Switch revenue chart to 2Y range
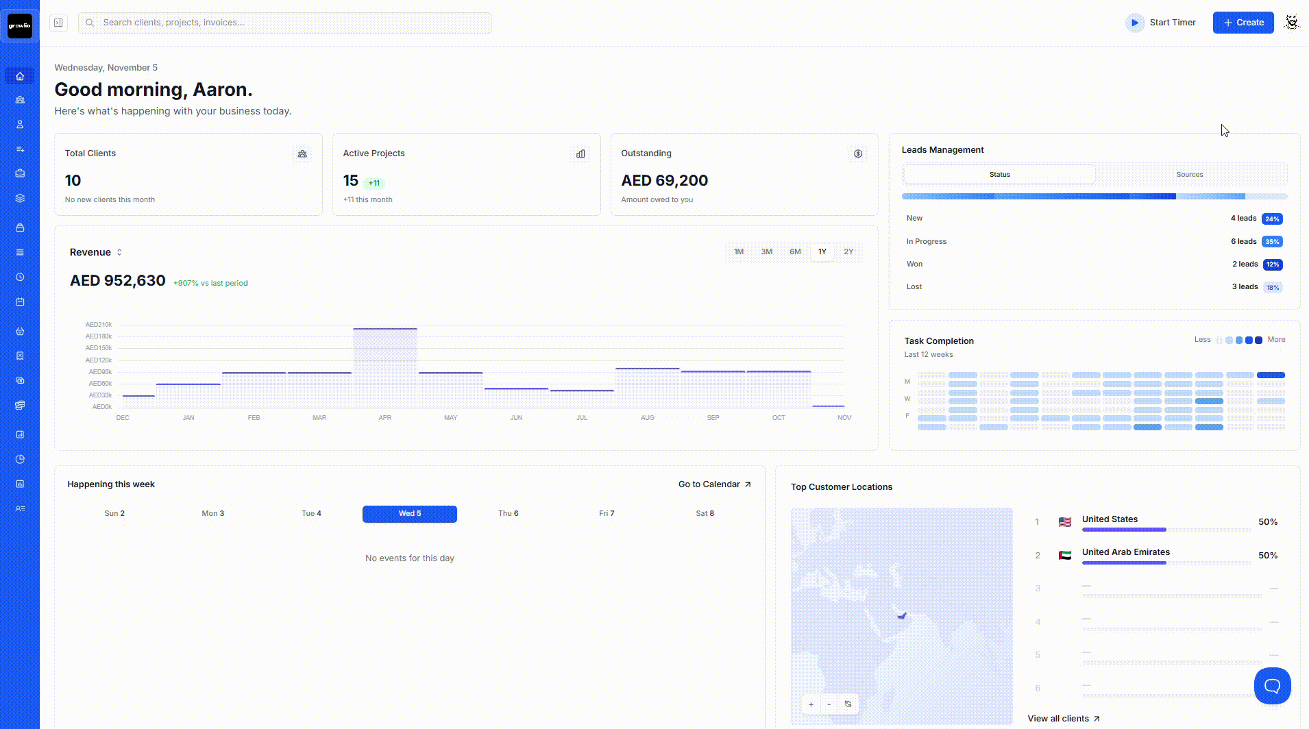 (x=848, y=252)
